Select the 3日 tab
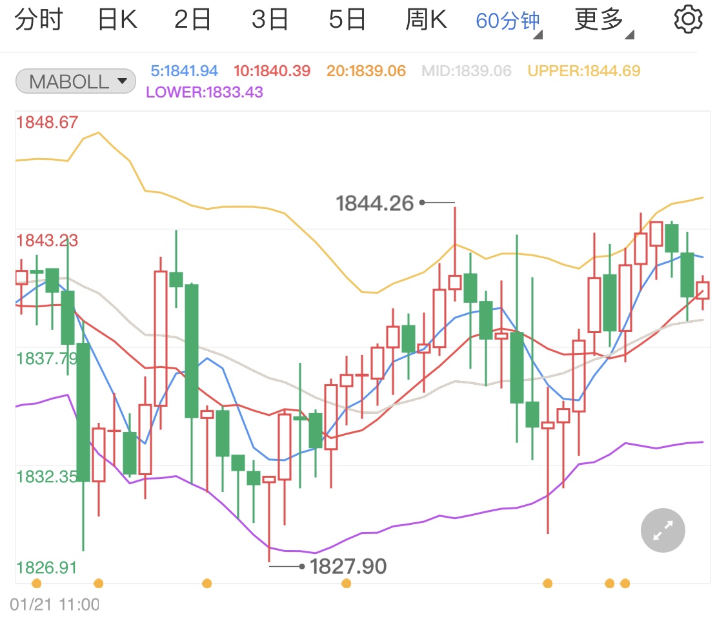726x623 pixels. click(270, 20)
